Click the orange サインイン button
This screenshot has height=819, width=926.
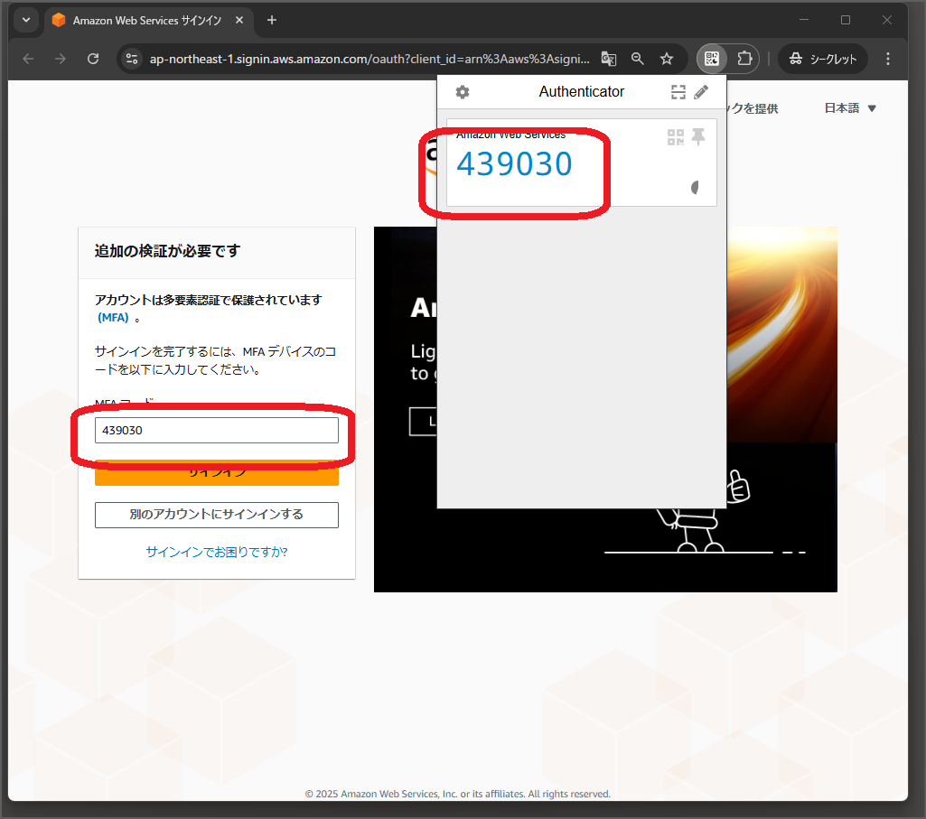[x=217, y=473]
